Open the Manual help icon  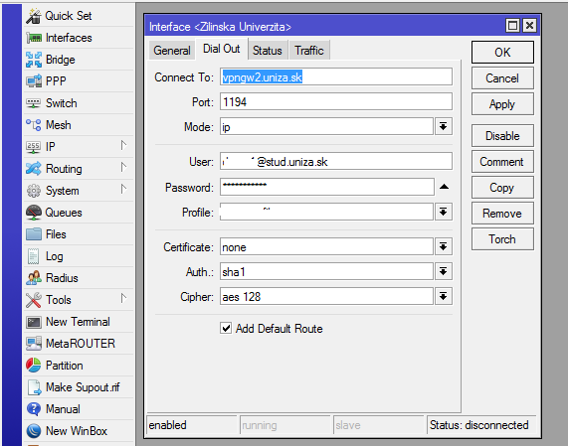click(x=34, y=409)
